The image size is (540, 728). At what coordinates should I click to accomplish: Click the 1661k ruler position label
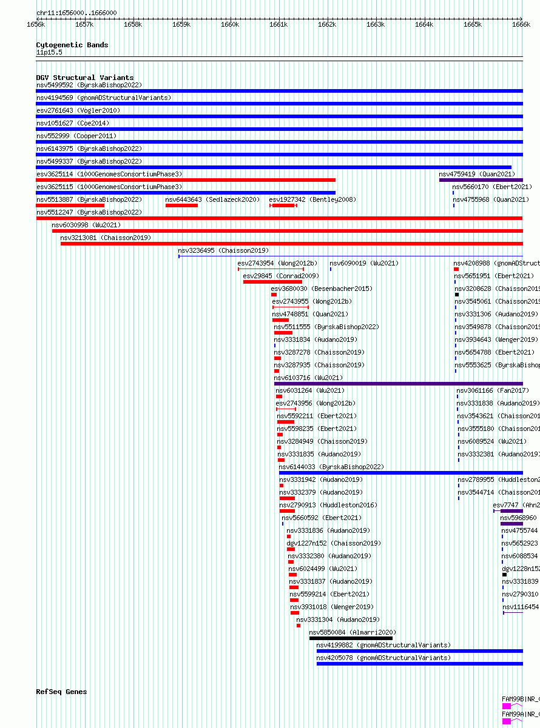point(278,24)
